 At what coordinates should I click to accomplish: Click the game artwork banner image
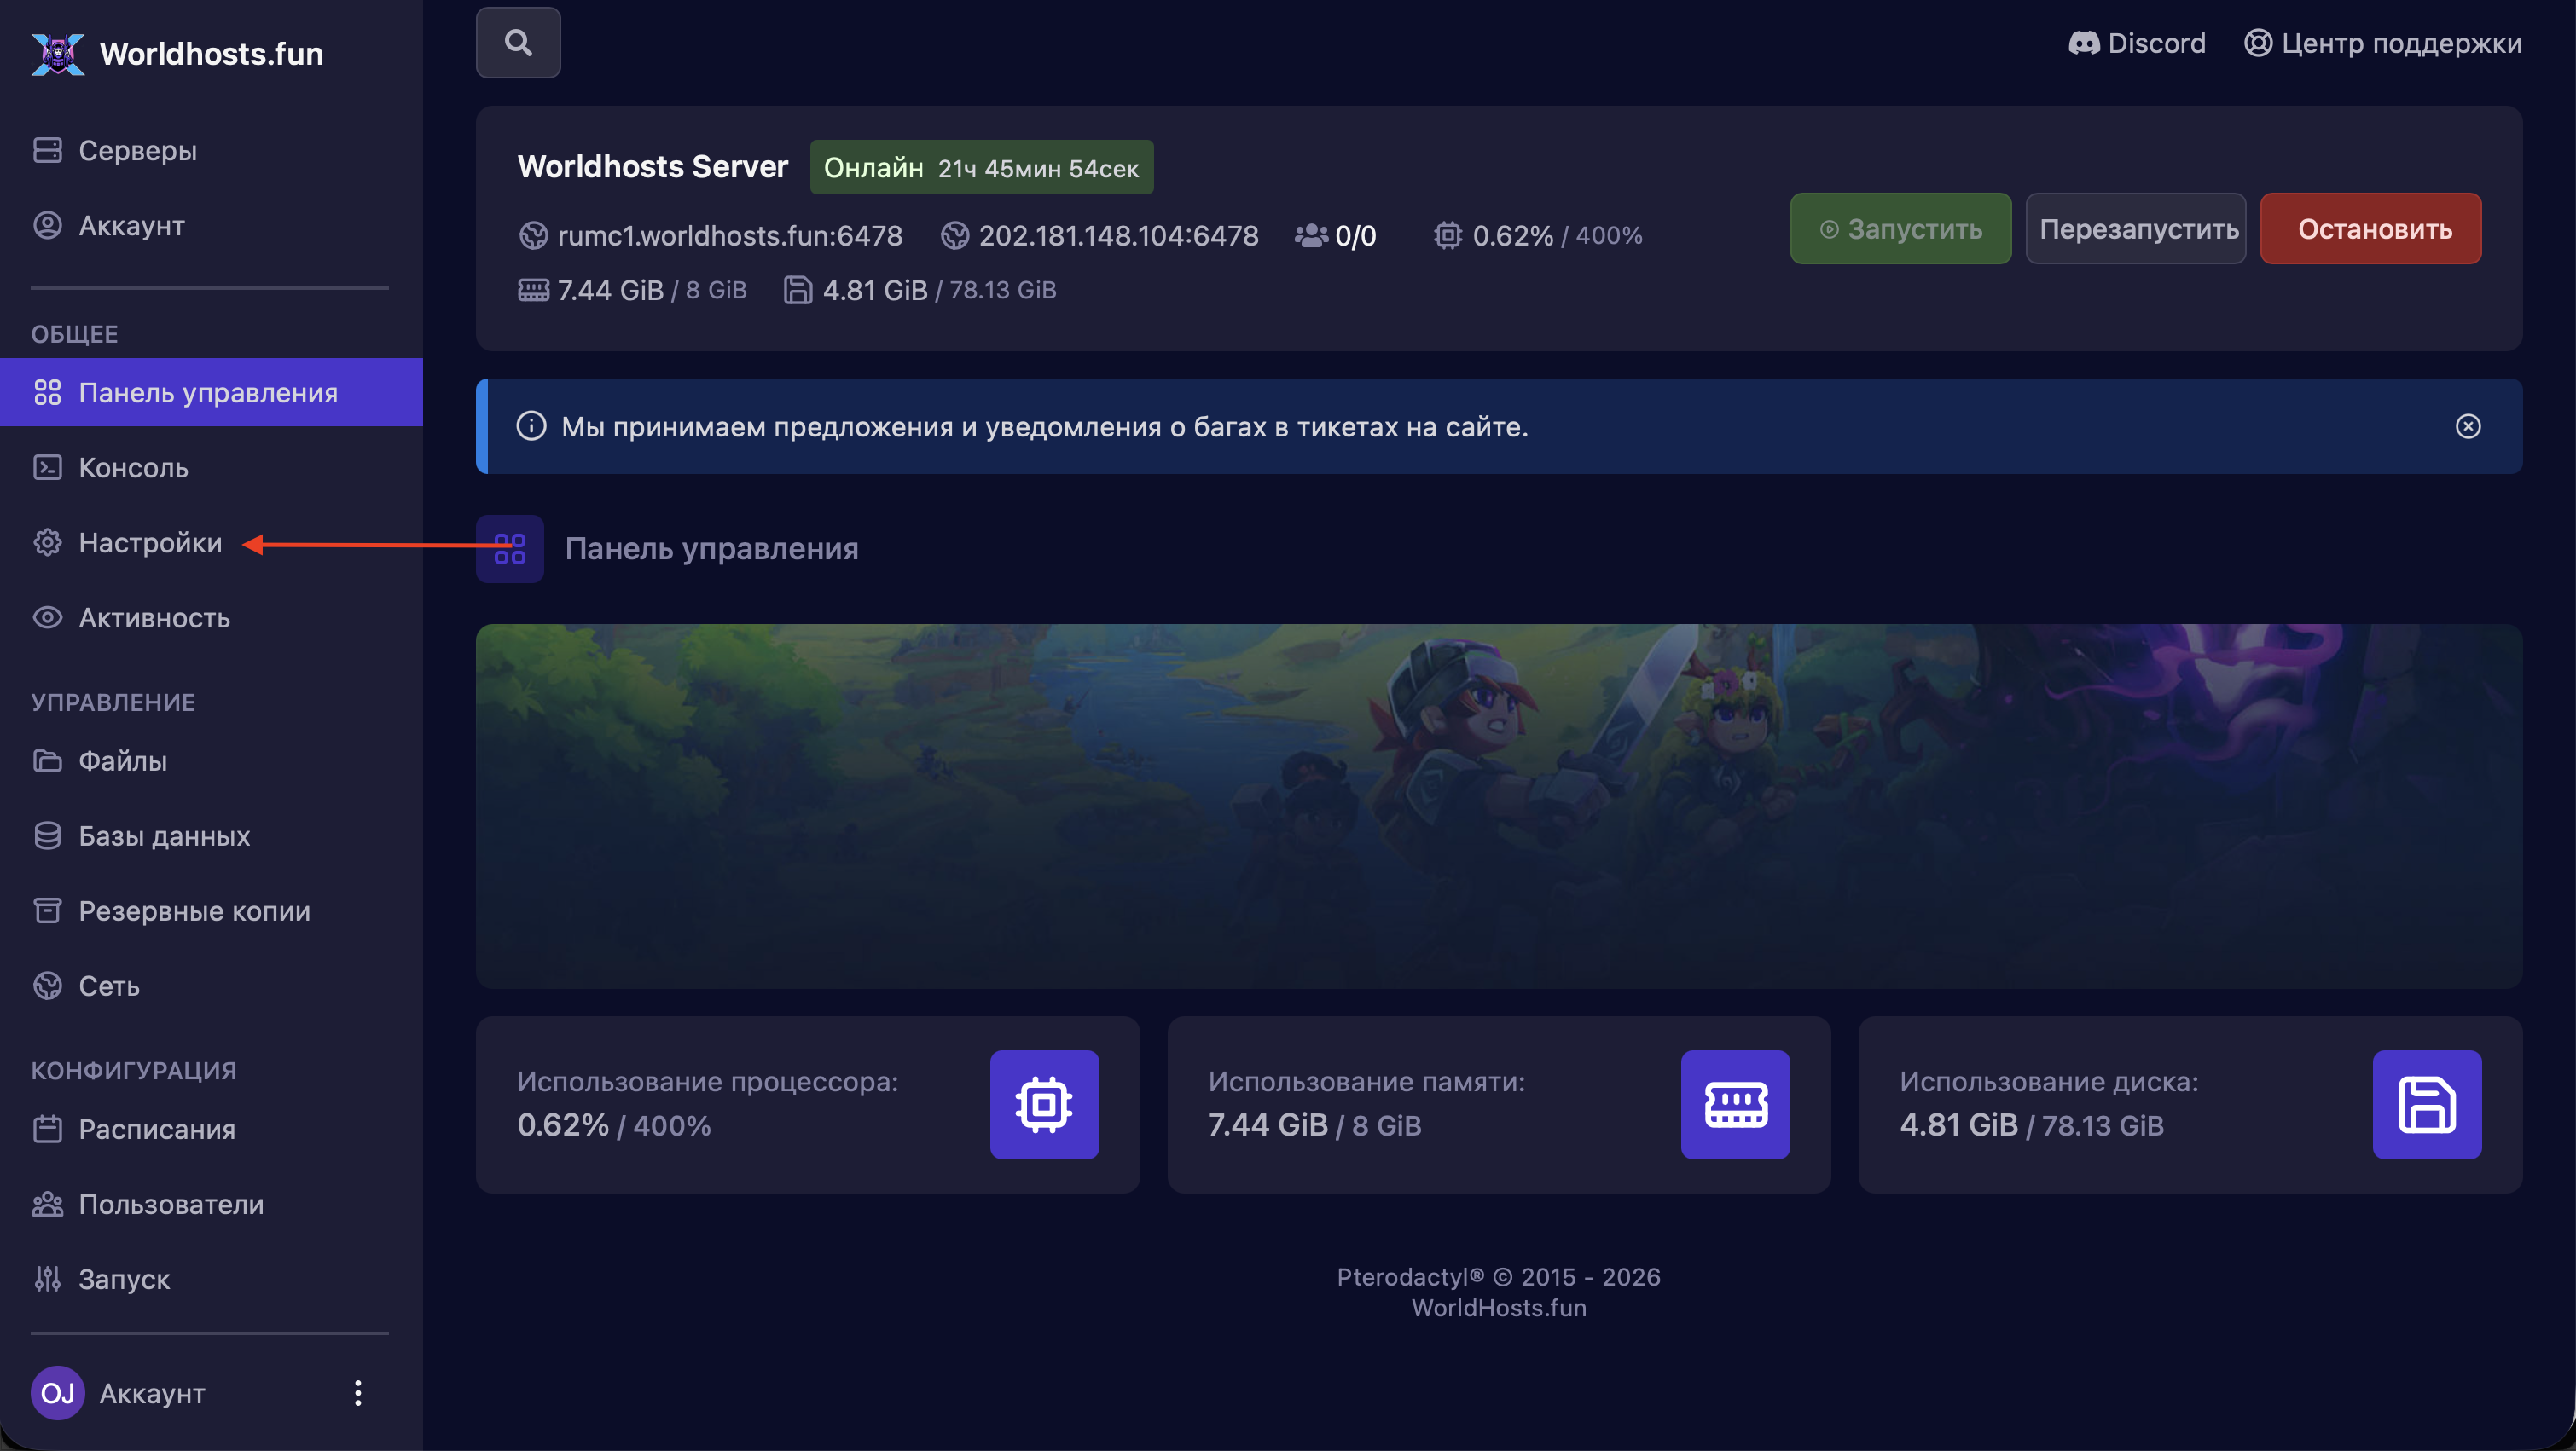[x=1498, y=806]
